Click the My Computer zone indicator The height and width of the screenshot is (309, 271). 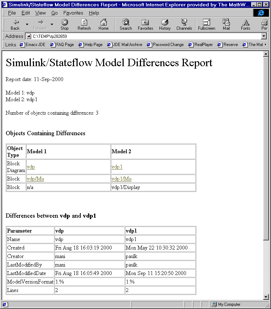tap(226, 304)
